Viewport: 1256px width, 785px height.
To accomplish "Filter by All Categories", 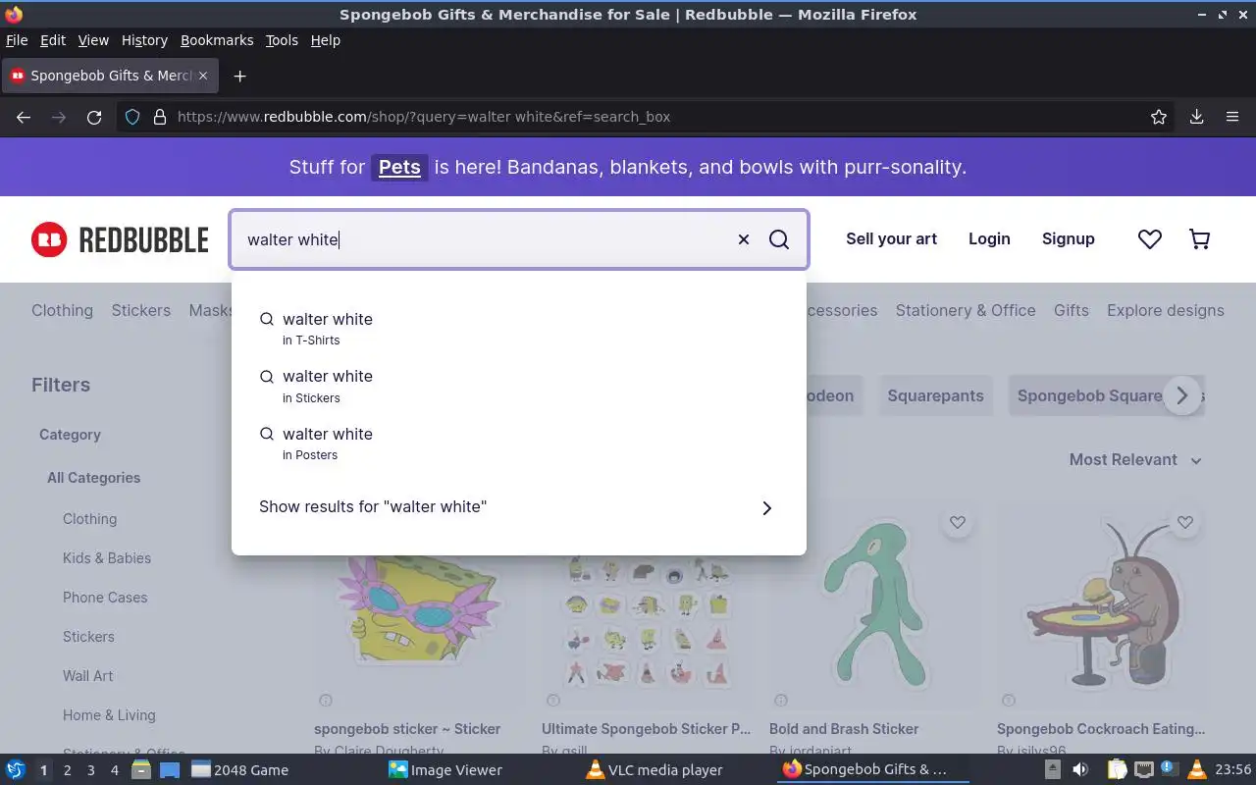I will point(93,478).
